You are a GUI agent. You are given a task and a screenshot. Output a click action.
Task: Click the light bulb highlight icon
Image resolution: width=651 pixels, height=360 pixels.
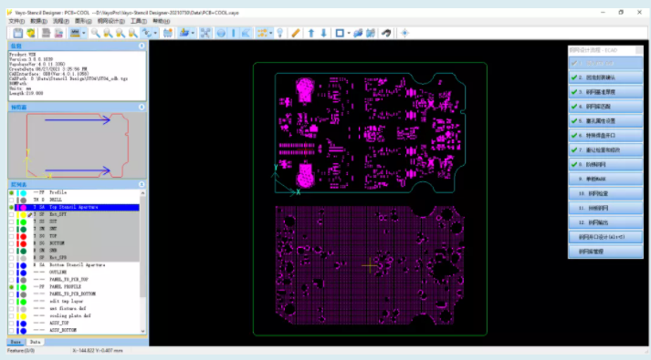point(280,33)
